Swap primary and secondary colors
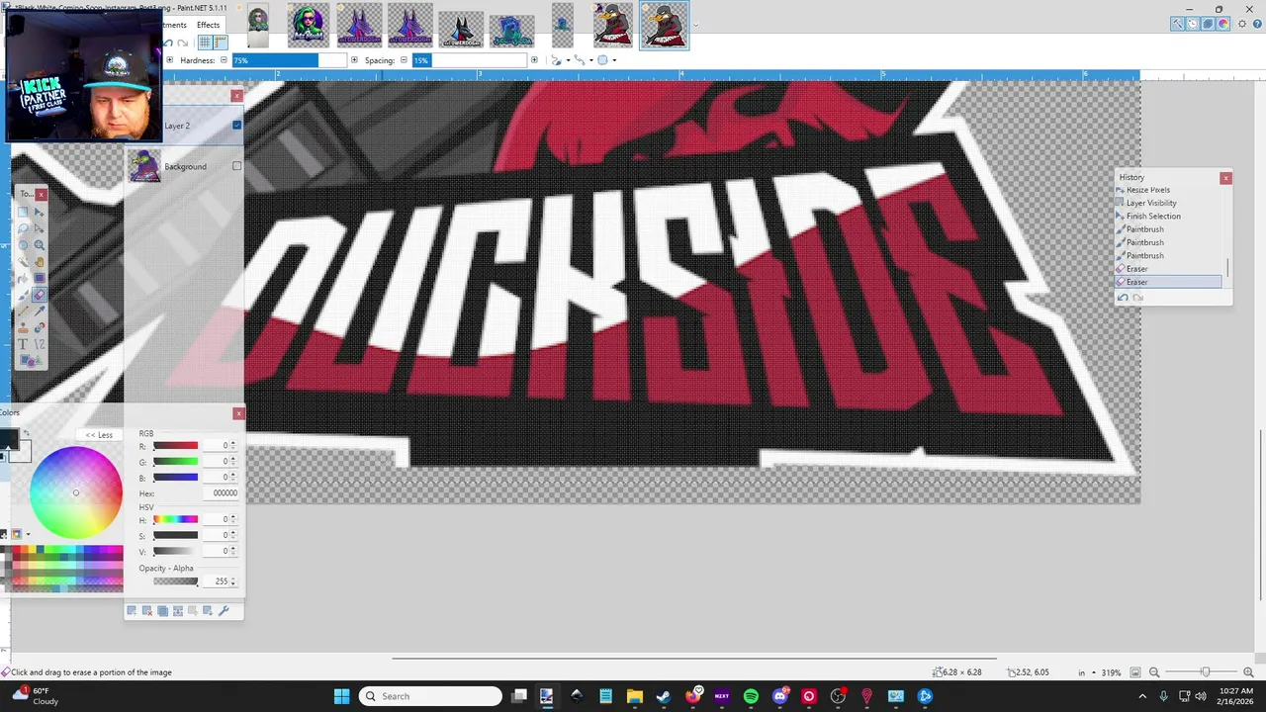This screenshot has height=712, width=1266. 27,432
